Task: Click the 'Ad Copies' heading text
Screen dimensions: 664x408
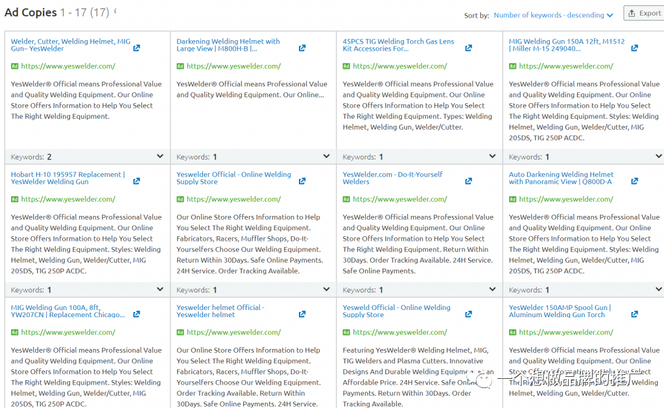Action: click(x=30, y=12)
